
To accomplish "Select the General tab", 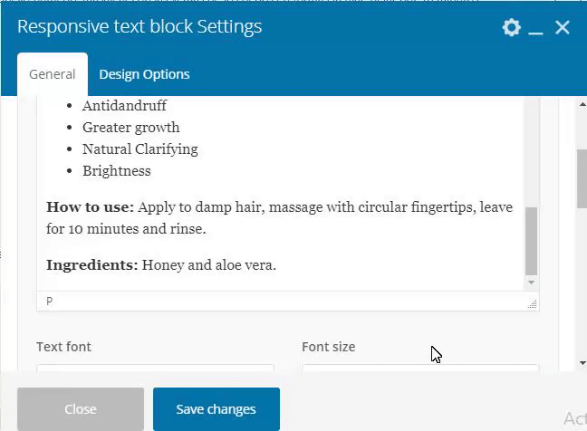I will tap(53, 74).
